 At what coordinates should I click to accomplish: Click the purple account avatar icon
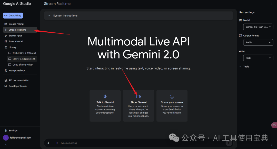[6, 138]
